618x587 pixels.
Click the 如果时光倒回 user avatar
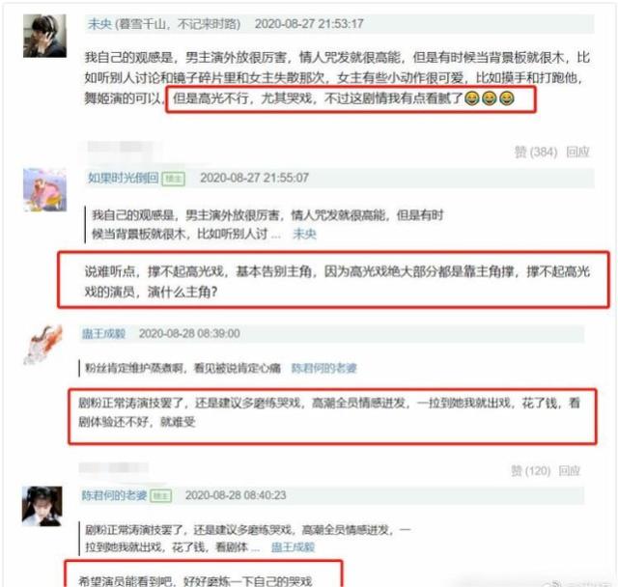tap(44, 190)
